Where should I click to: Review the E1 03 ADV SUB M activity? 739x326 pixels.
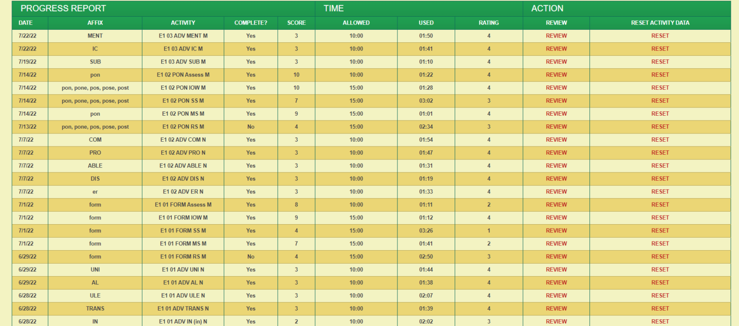tap(556, 62)
